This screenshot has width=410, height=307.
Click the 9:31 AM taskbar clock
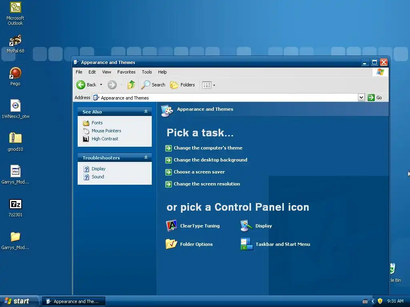[x=395, y=301]
